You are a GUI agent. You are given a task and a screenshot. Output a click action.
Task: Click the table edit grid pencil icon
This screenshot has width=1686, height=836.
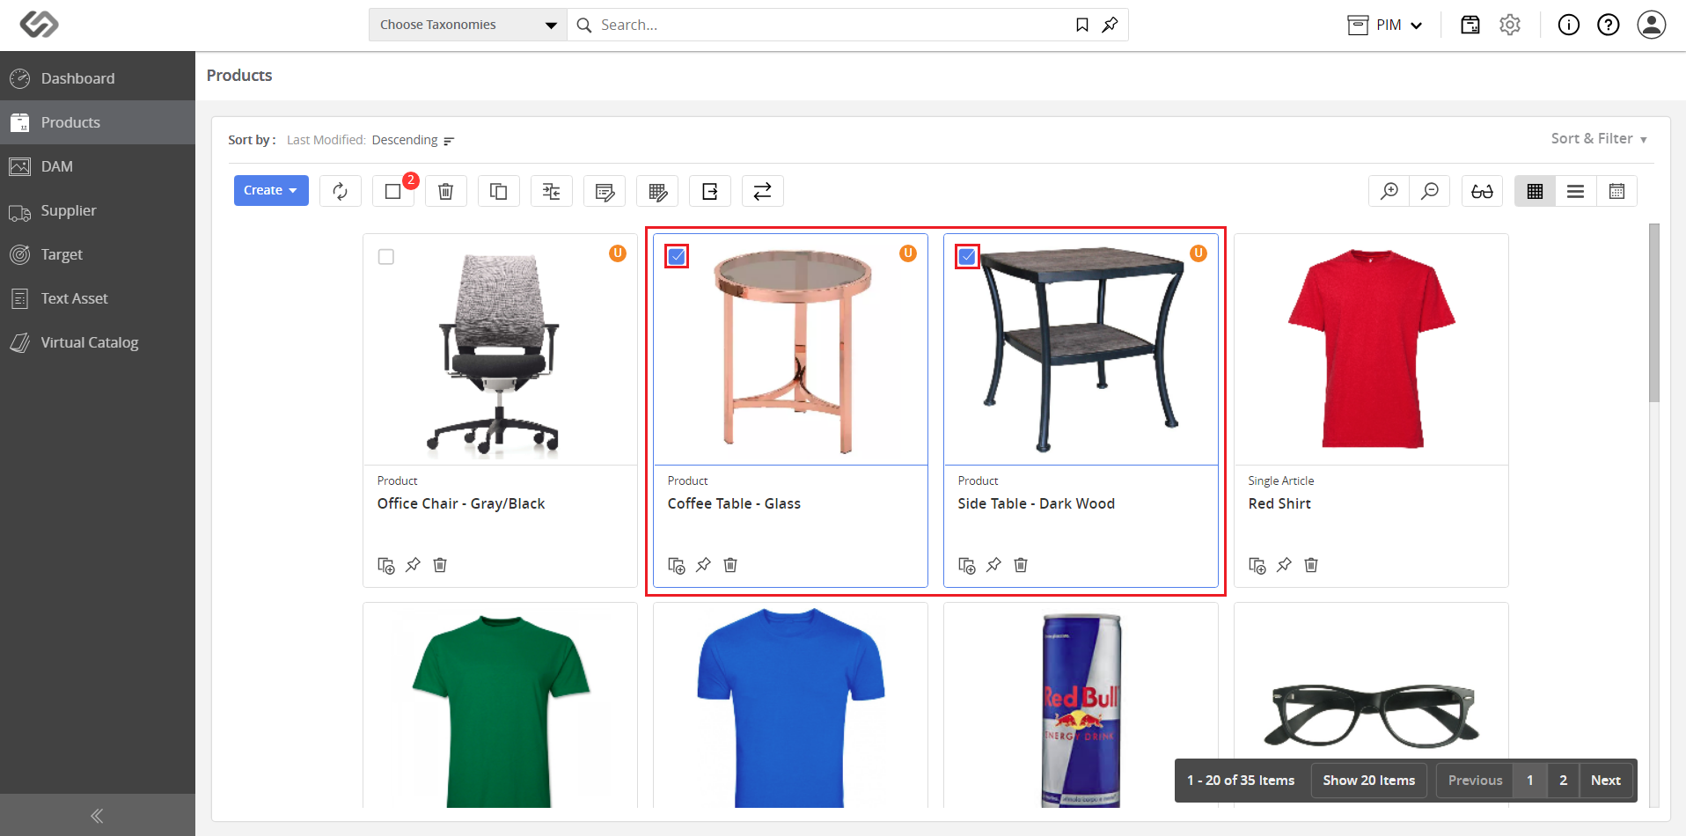click(657, 191)
